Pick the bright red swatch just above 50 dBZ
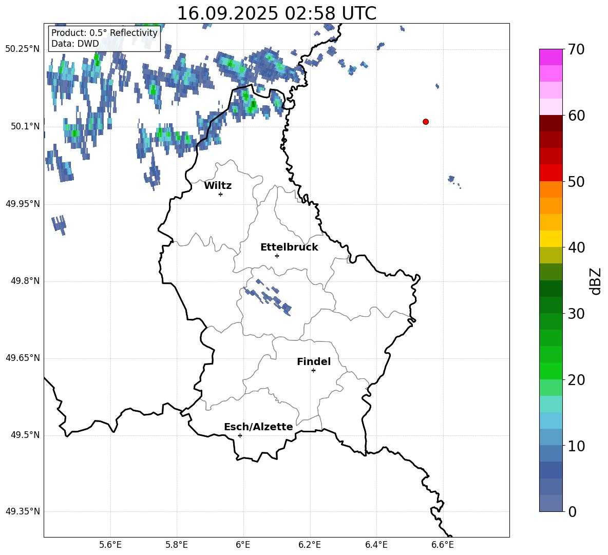 click(551, 173)
